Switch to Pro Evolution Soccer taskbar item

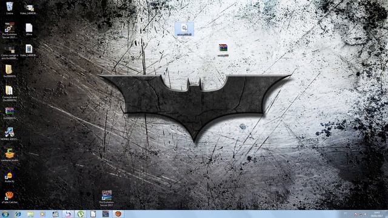105,214
